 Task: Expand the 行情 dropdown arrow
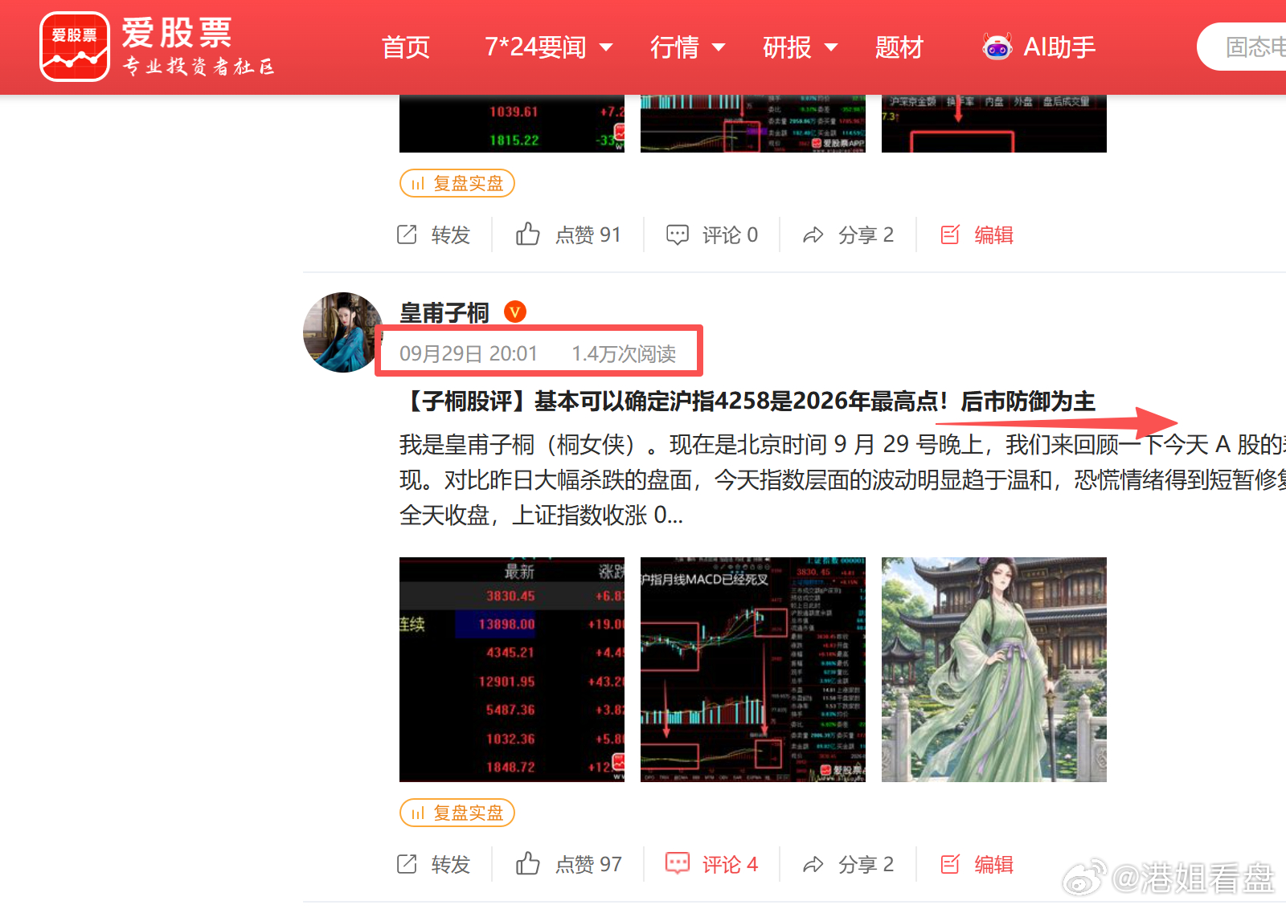click(719, 47)
